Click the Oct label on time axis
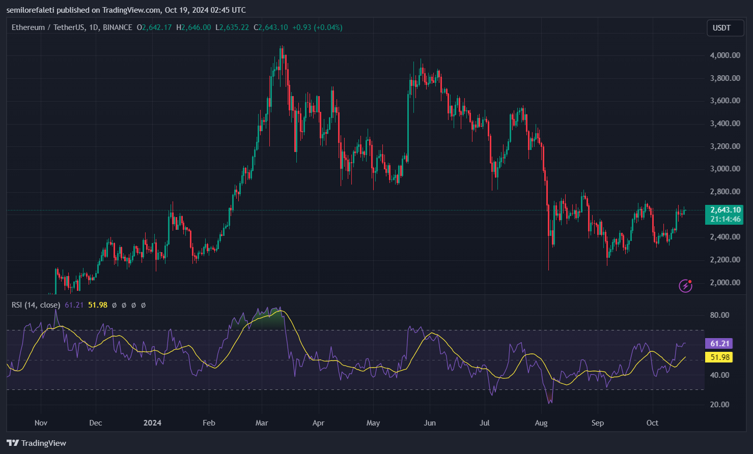 tap(652, 423)
